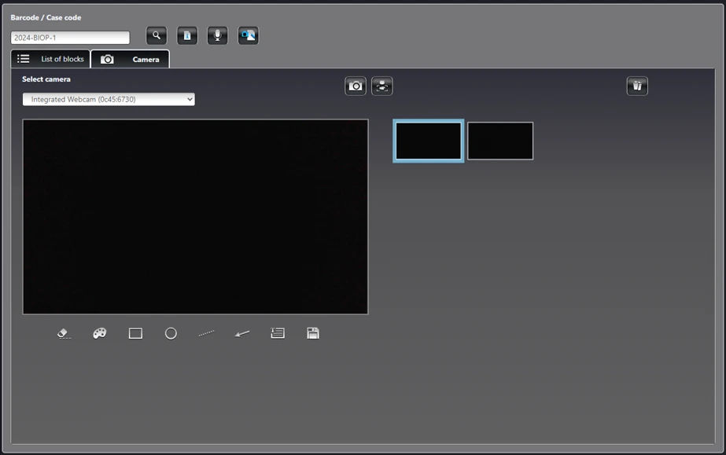Open the color palette tool

[x=100, y=333]
